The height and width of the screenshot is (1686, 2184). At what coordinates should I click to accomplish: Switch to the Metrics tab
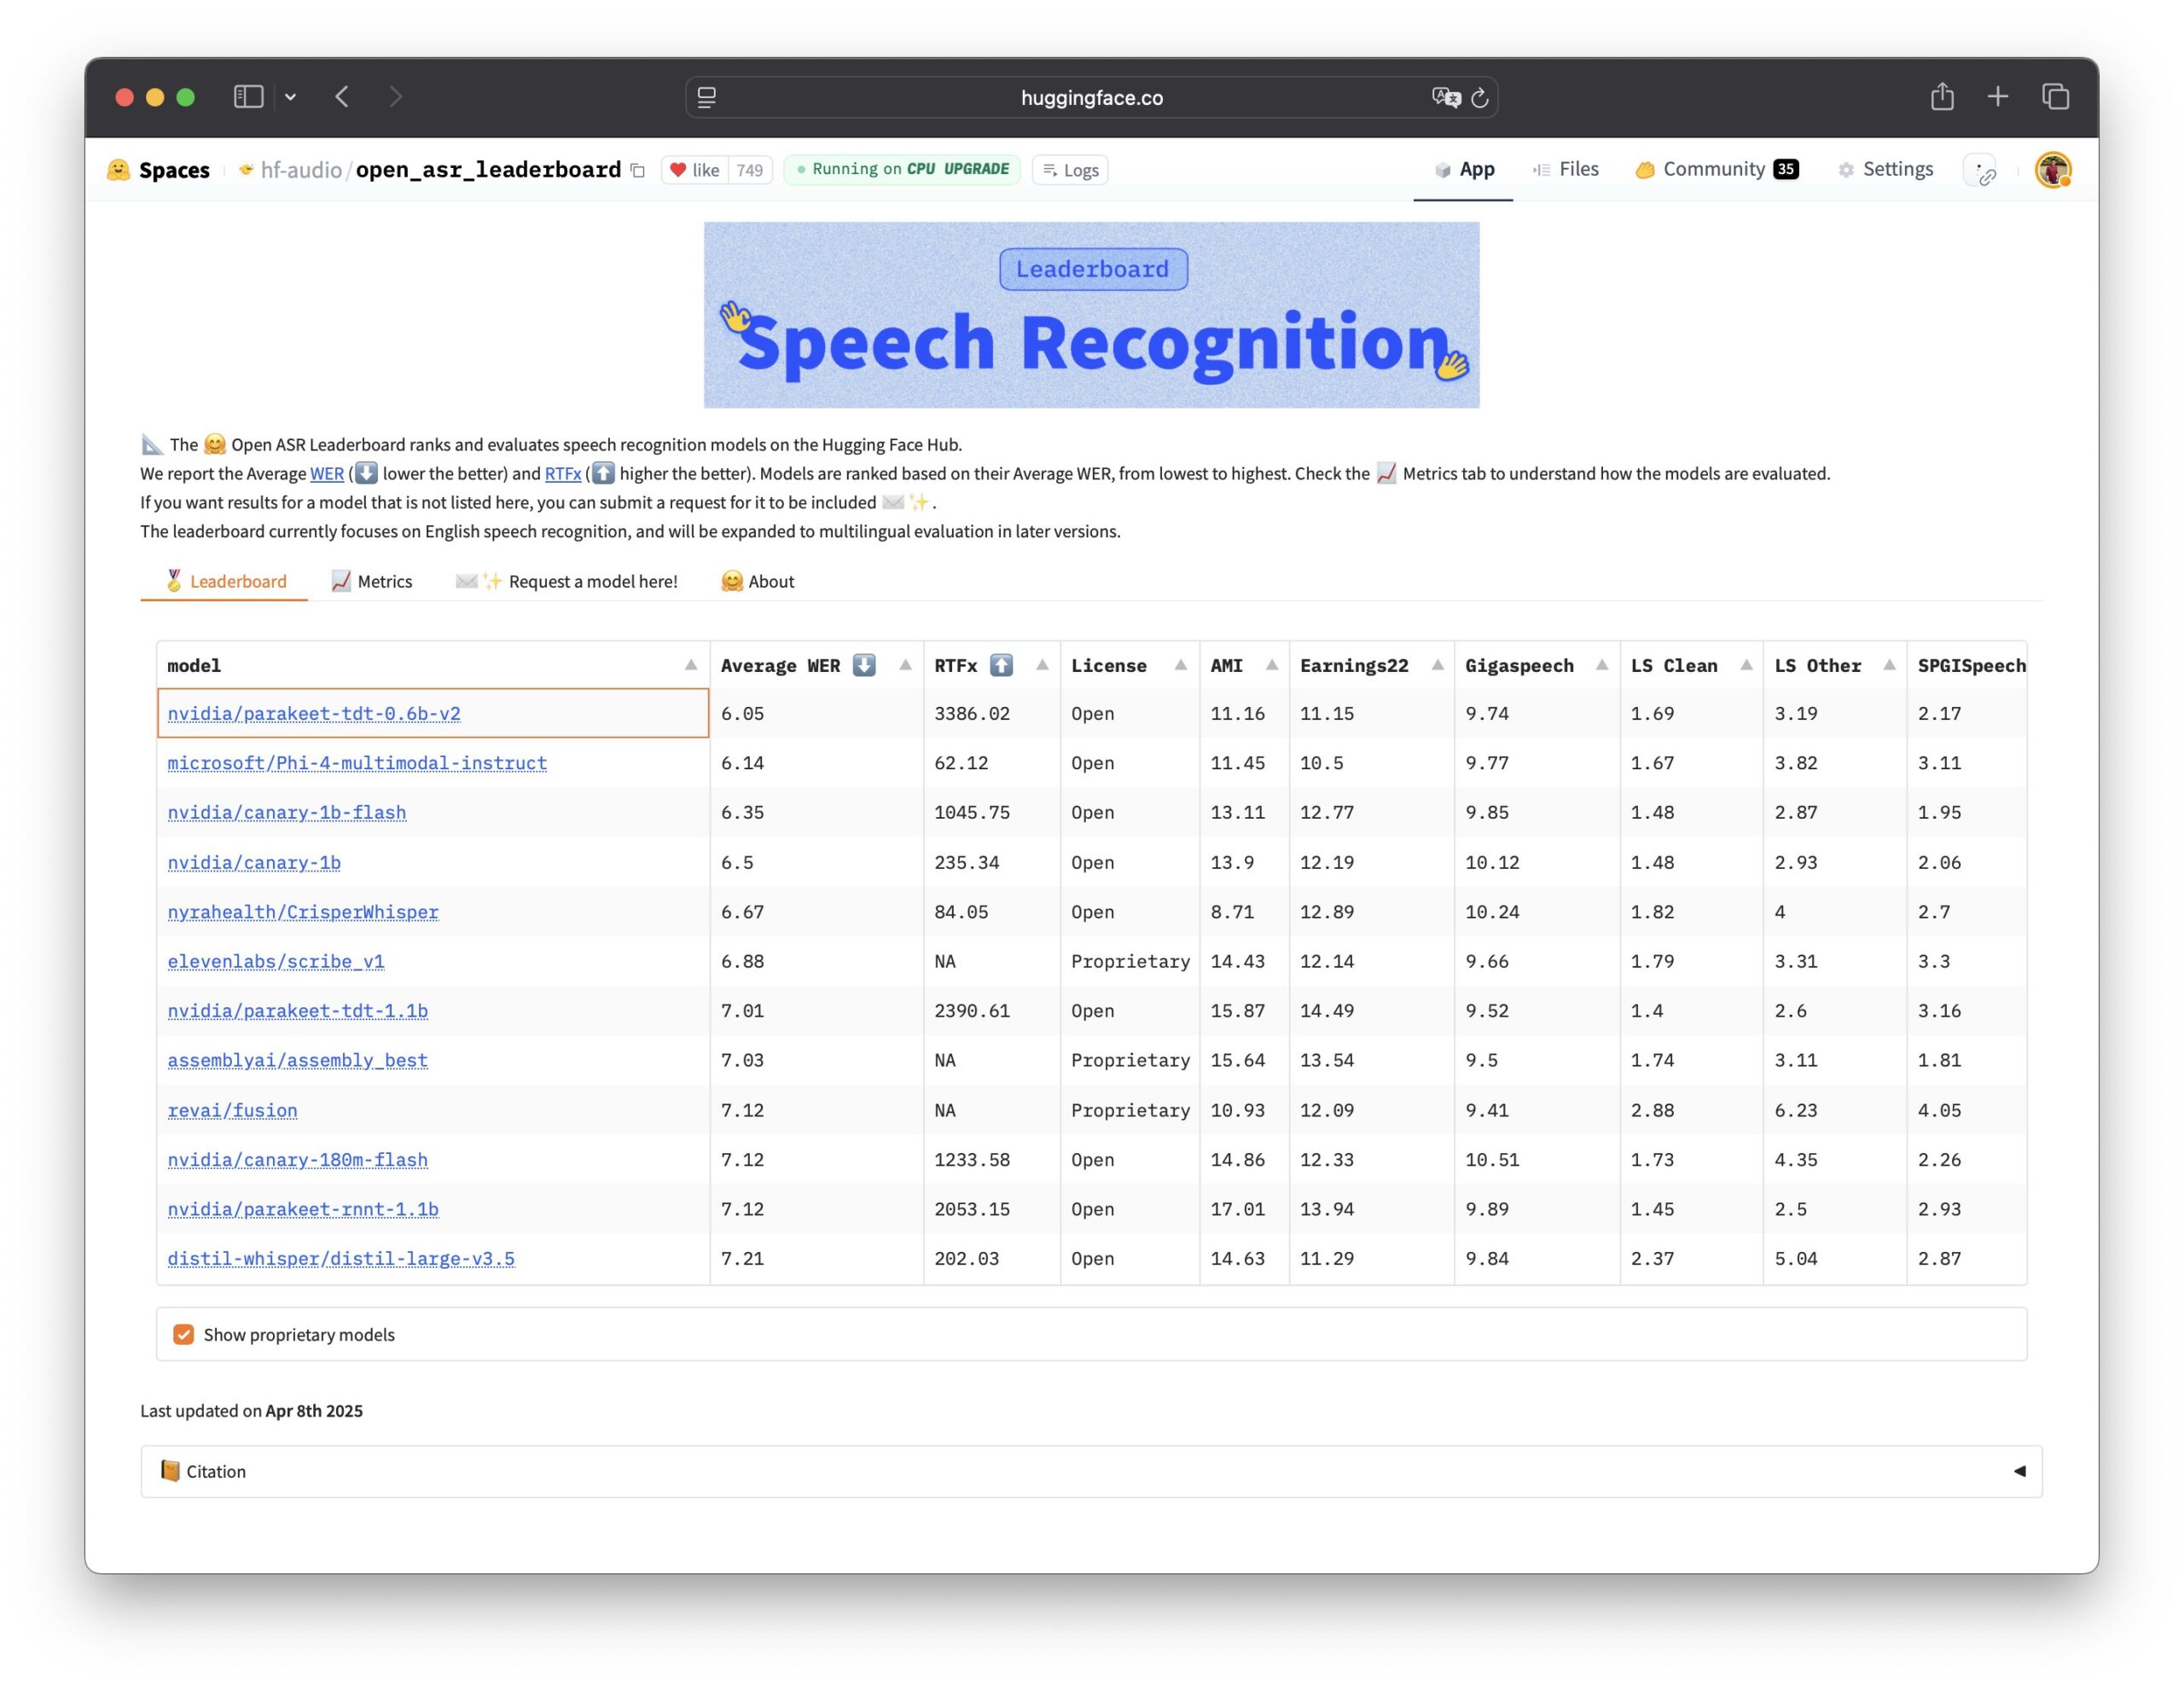point(372,582)
